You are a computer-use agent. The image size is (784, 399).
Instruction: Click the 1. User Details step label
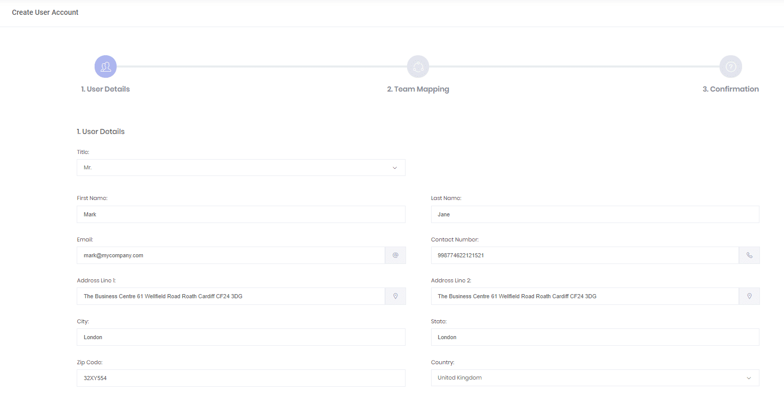105,88
